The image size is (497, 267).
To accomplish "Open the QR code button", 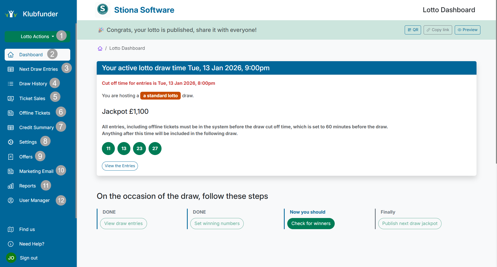I will coord(413,30).
